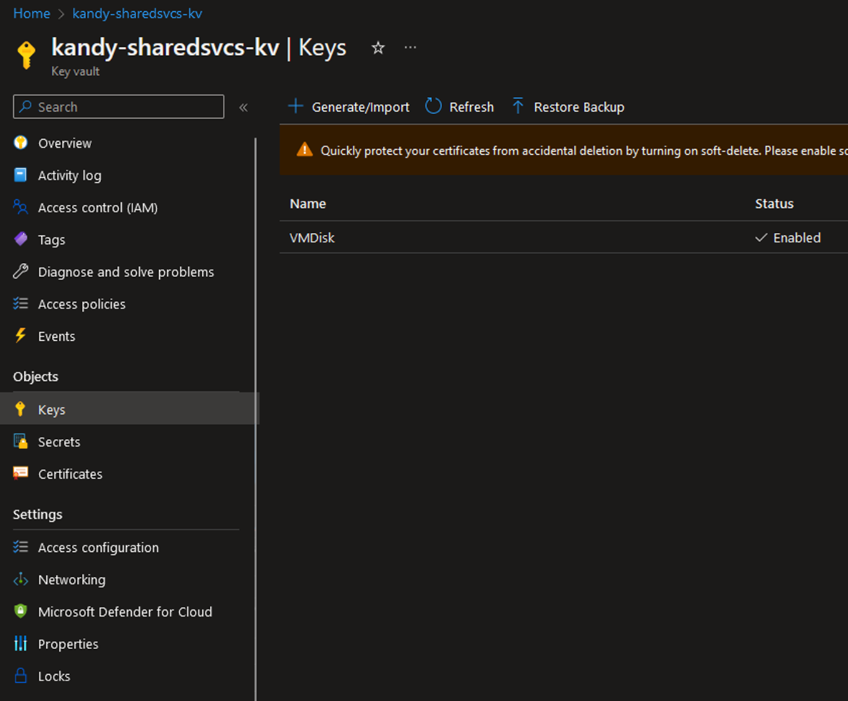
Task: Click the yellow Keys icon in sidebar
Action: pos(21,409)
